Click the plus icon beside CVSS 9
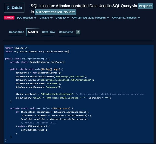The height and width of the screenshot is (144, 156). [51, 18]
